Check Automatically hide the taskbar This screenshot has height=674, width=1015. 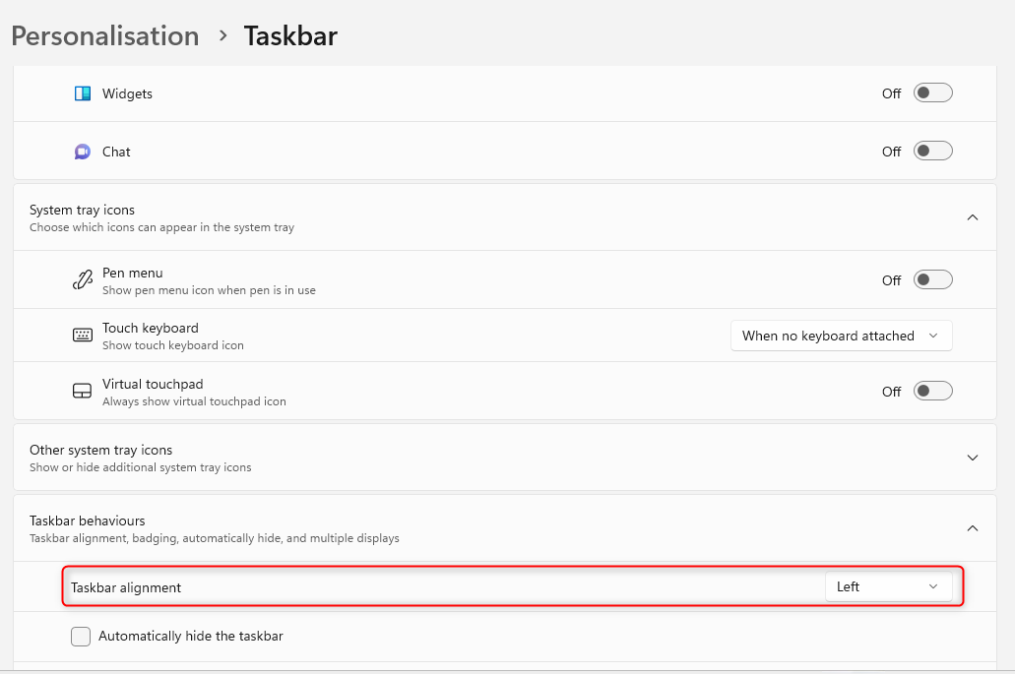(81, 637)
